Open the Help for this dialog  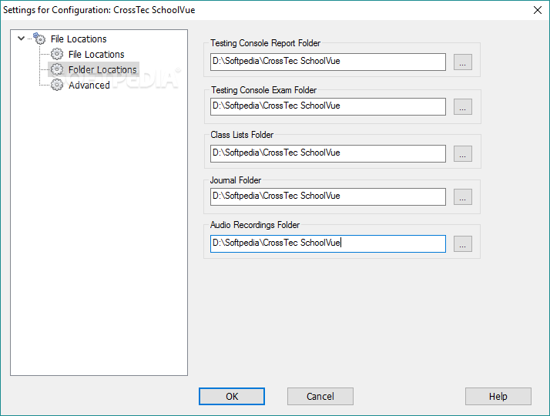point(498,397)
